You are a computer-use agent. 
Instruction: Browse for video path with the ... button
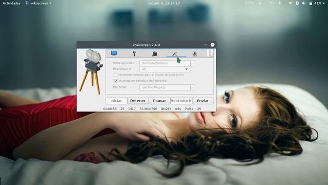tap(193, 63)
